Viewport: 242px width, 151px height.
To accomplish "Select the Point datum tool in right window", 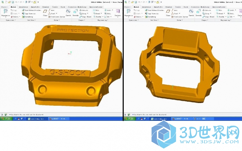I will (x=175, y=14).
